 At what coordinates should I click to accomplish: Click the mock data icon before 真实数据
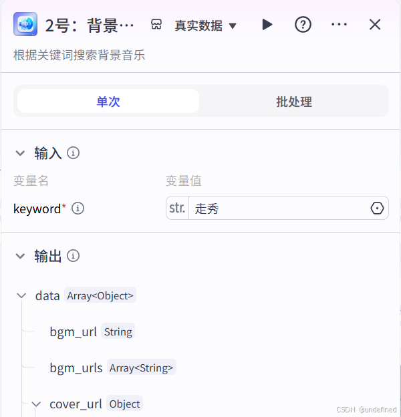156,25
